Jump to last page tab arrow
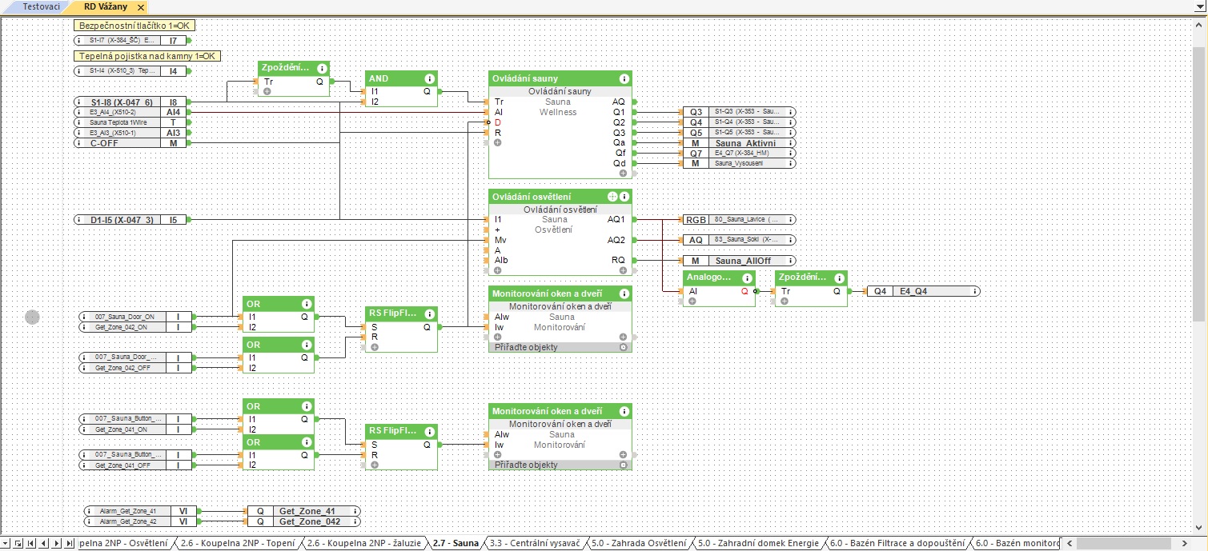Viewport: 1208px width, 551px height. coord(70,544)
